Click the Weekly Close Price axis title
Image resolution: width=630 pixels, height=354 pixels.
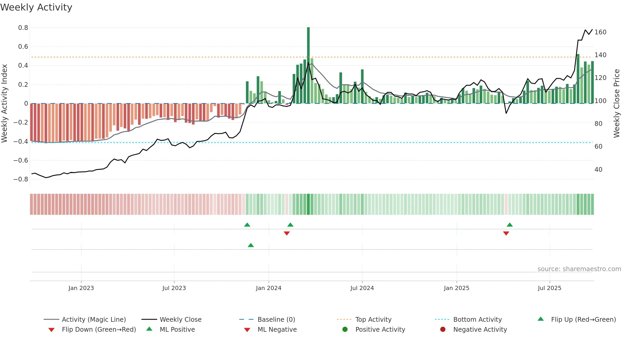(x=617, y=103)
